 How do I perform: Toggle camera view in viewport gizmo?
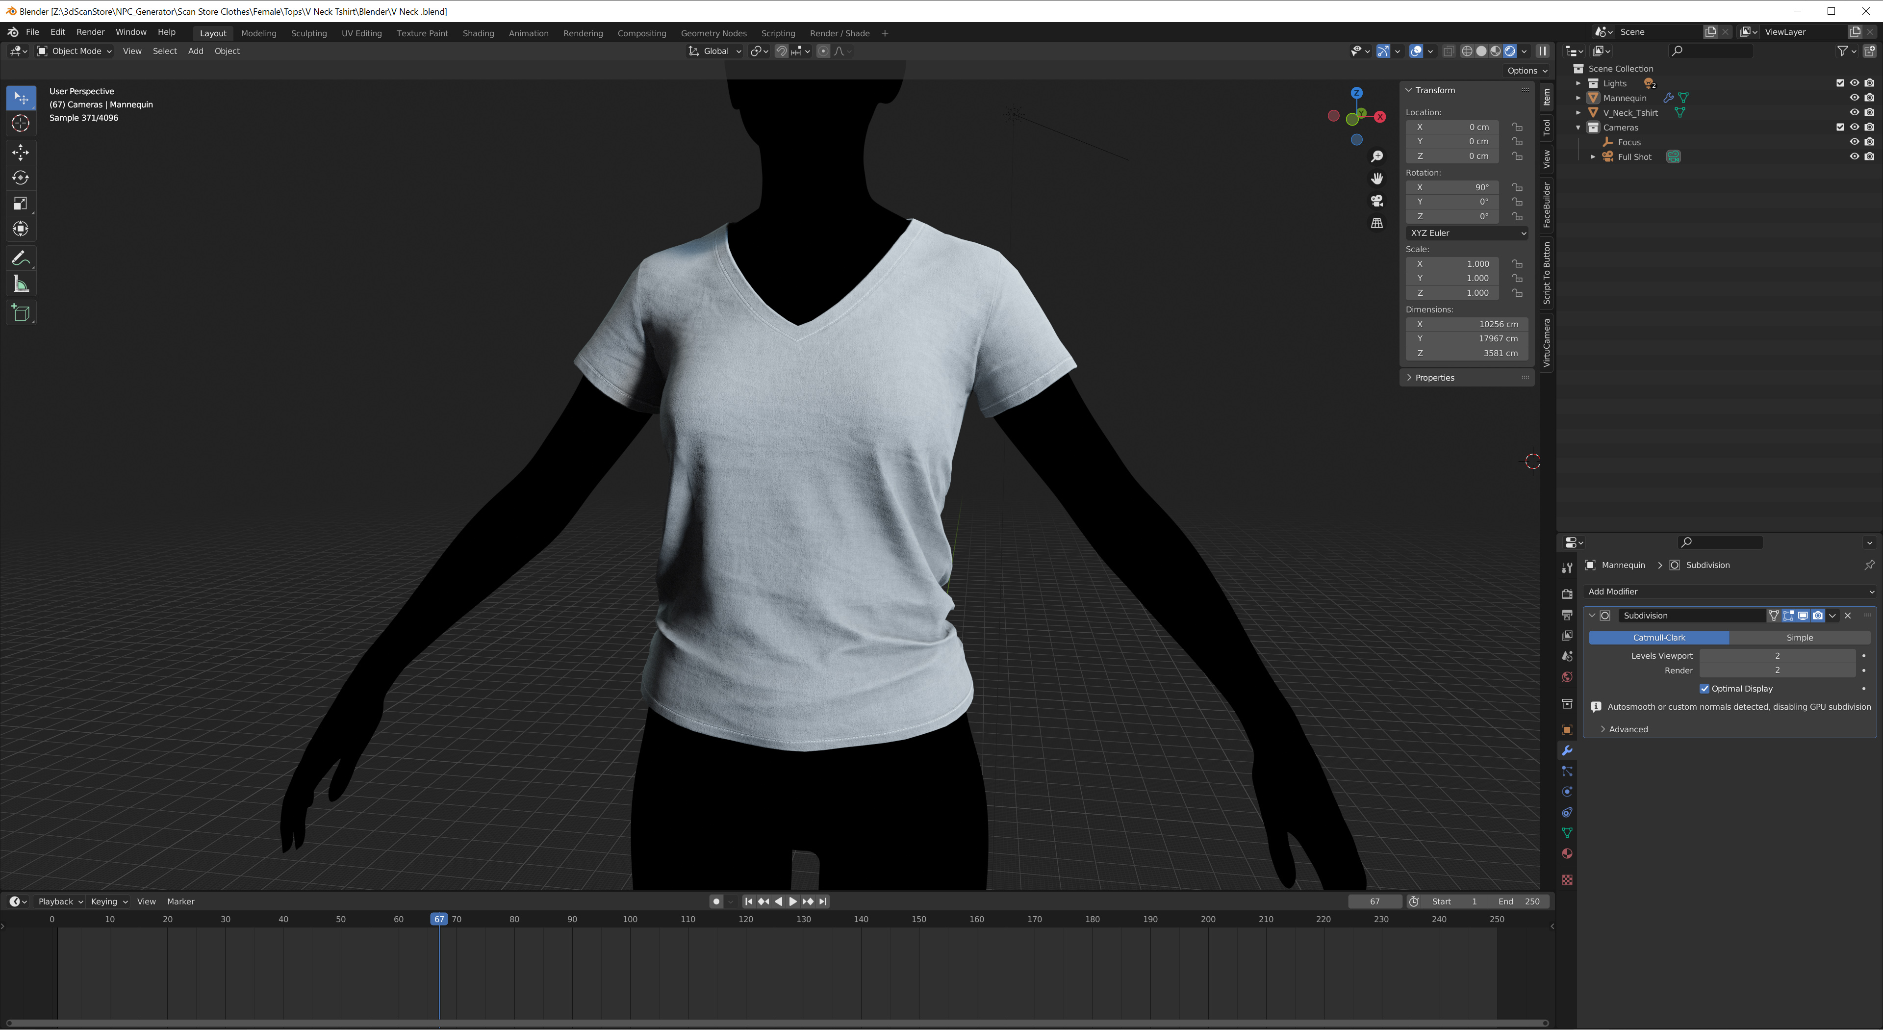pos(1376,201)
